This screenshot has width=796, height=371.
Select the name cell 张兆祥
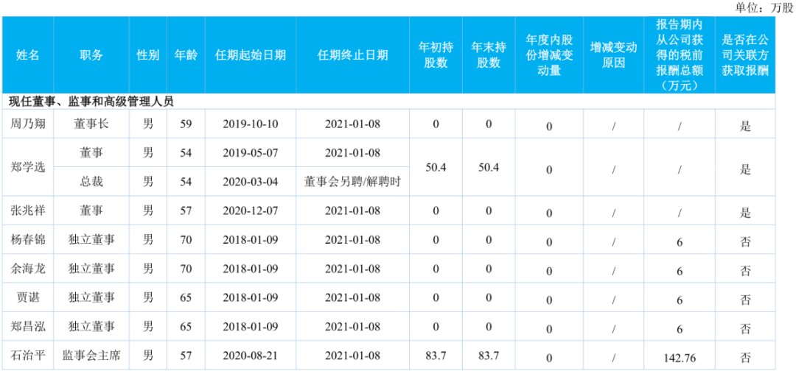pyautogui.click(x=27, y=211)
